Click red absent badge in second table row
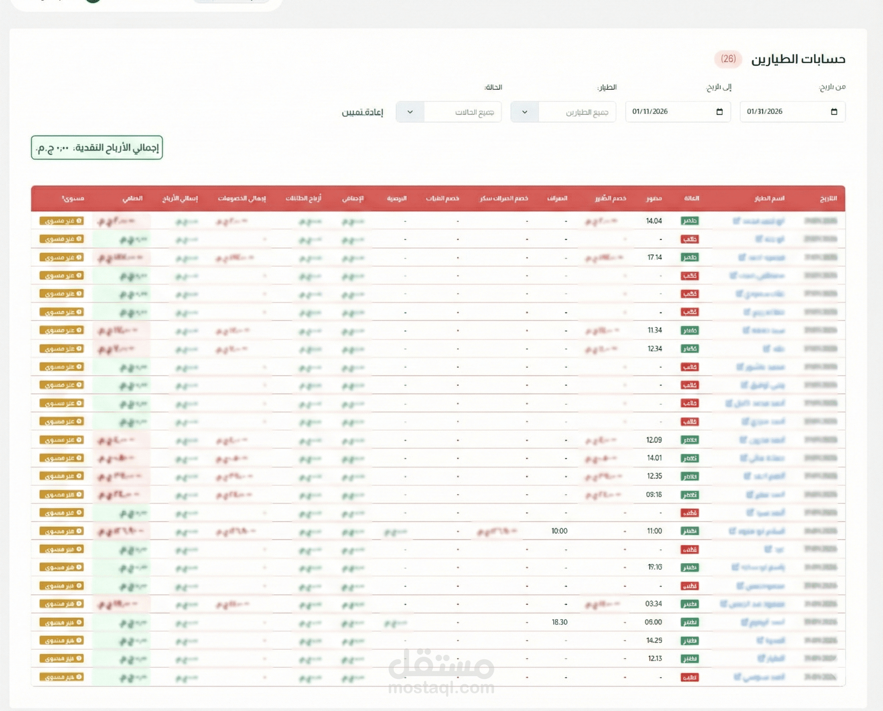883x711 pixels. pos(689,239)
